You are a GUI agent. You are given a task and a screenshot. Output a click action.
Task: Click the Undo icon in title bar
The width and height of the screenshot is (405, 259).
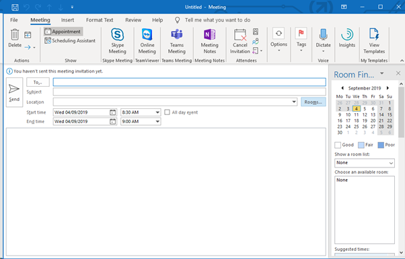point(27,7)
